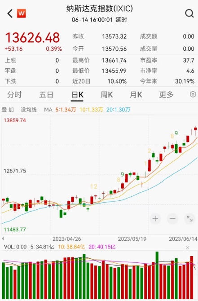Click the 成交量 label

[x=149, y=49]
